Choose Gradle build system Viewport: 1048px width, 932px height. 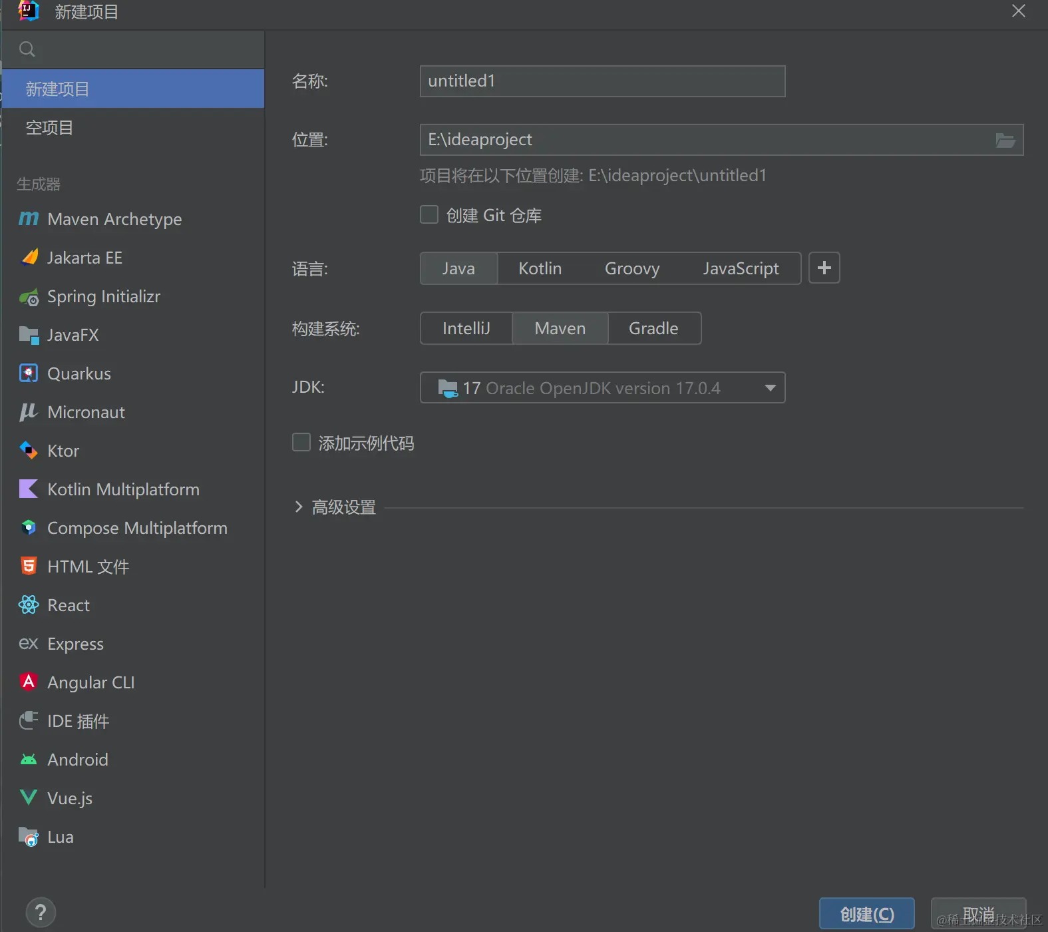654,328
